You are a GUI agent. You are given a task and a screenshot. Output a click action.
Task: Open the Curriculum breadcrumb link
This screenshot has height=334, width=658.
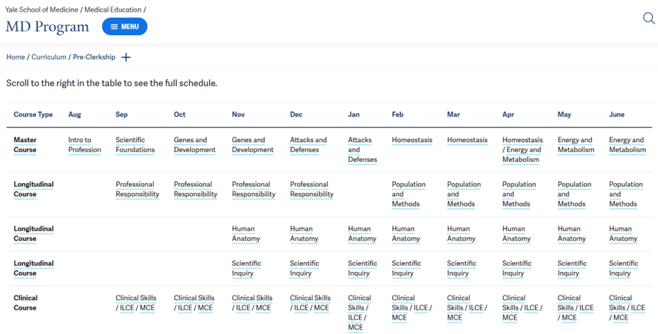tap(49, 57)
